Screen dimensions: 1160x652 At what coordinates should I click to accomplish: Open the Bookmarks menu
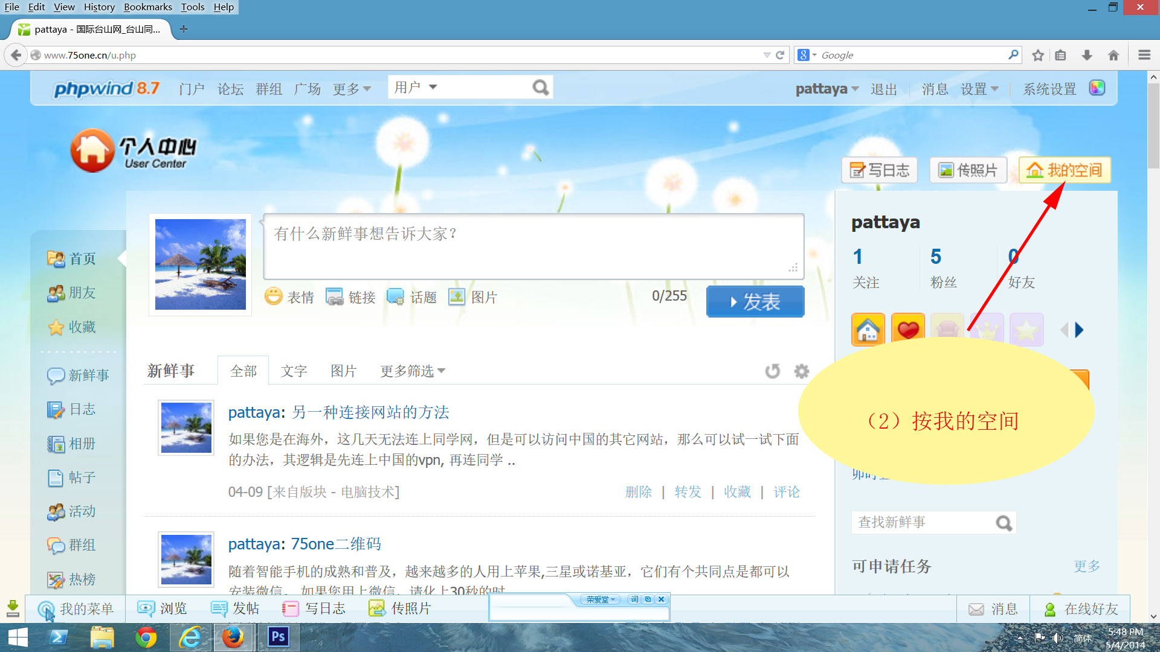click(147, 7)
